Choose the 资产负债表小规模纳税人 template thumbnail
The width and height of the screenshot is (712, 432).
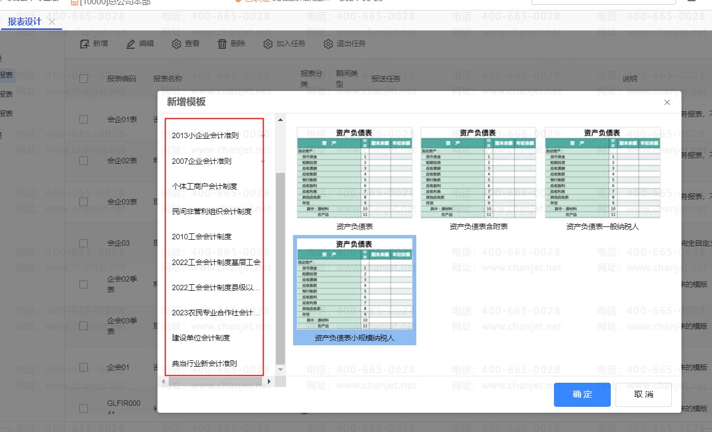(x=355, y=290)
